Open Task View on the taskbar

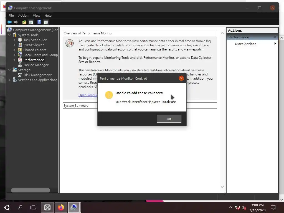(33, 207)
